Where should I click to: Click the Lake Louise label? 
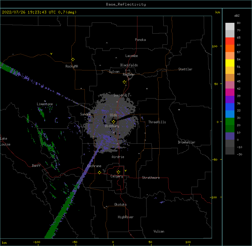click(5, 141)
